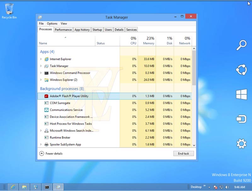Open the Options menu
252x191 pixels.
point(52,24)
